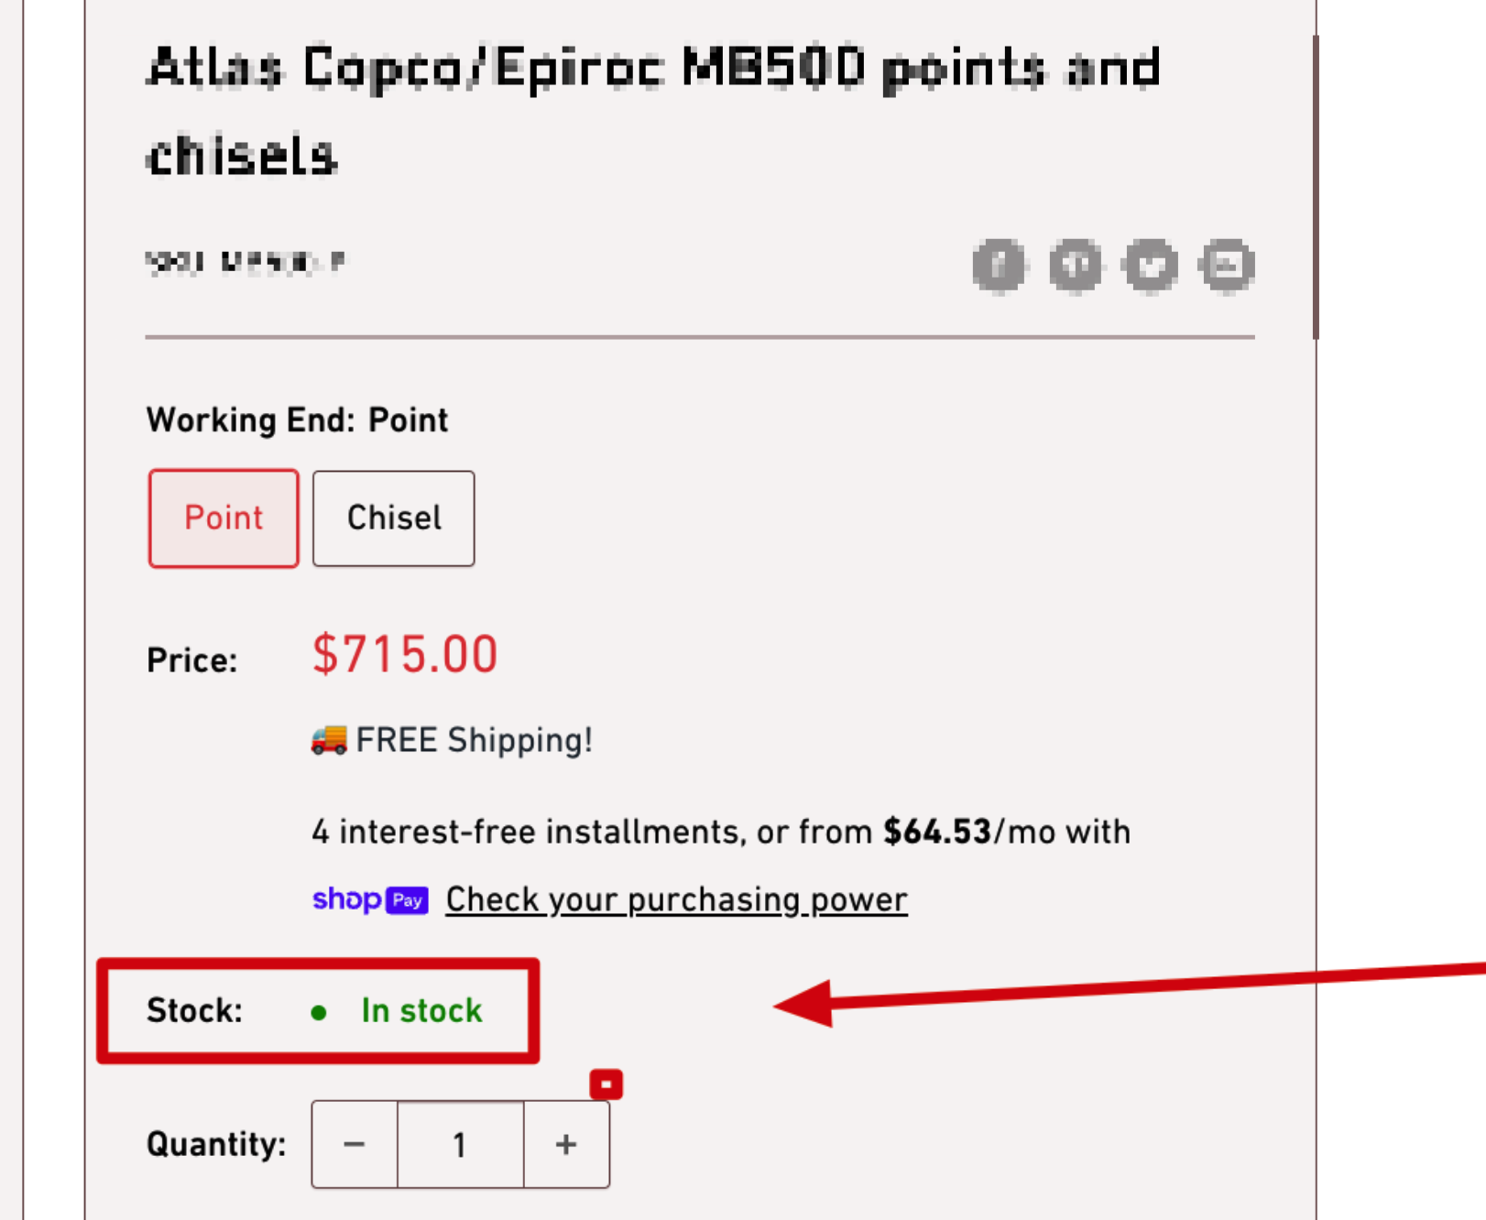Share product on Twitter

(x=1151, y=266)
